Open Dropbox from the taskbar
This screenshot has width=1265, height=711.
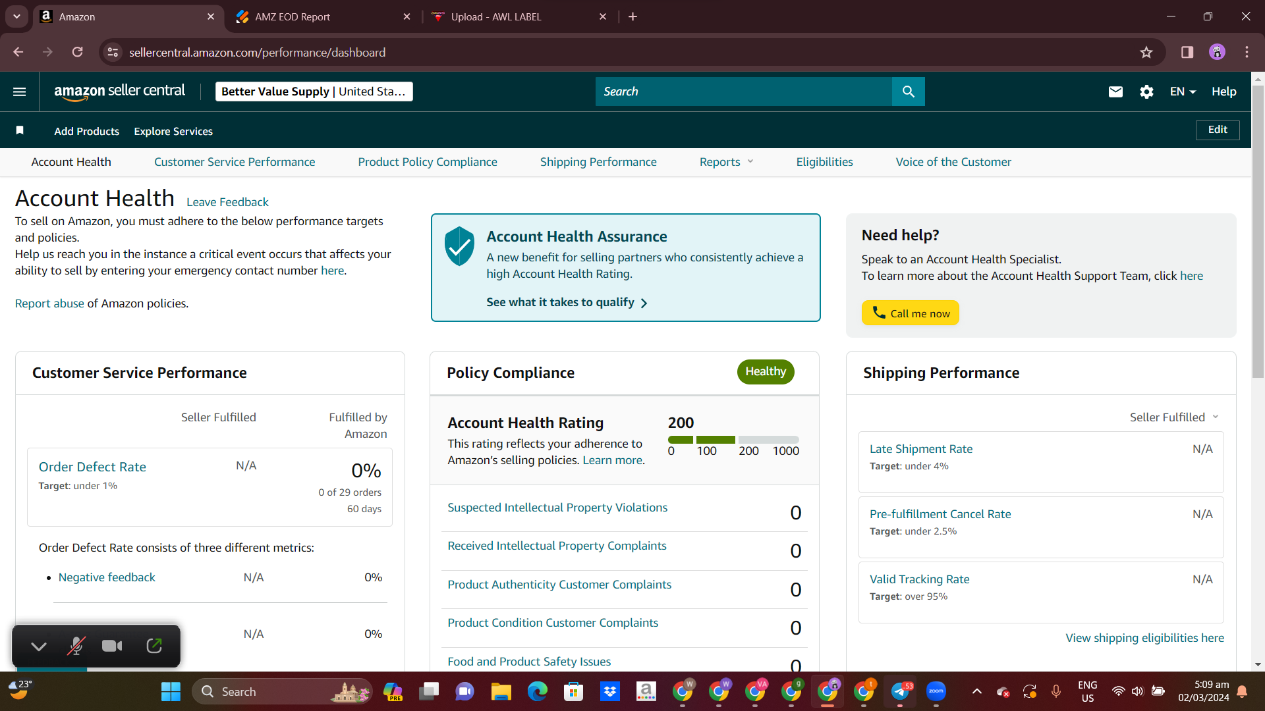click(x=610, y=691)
